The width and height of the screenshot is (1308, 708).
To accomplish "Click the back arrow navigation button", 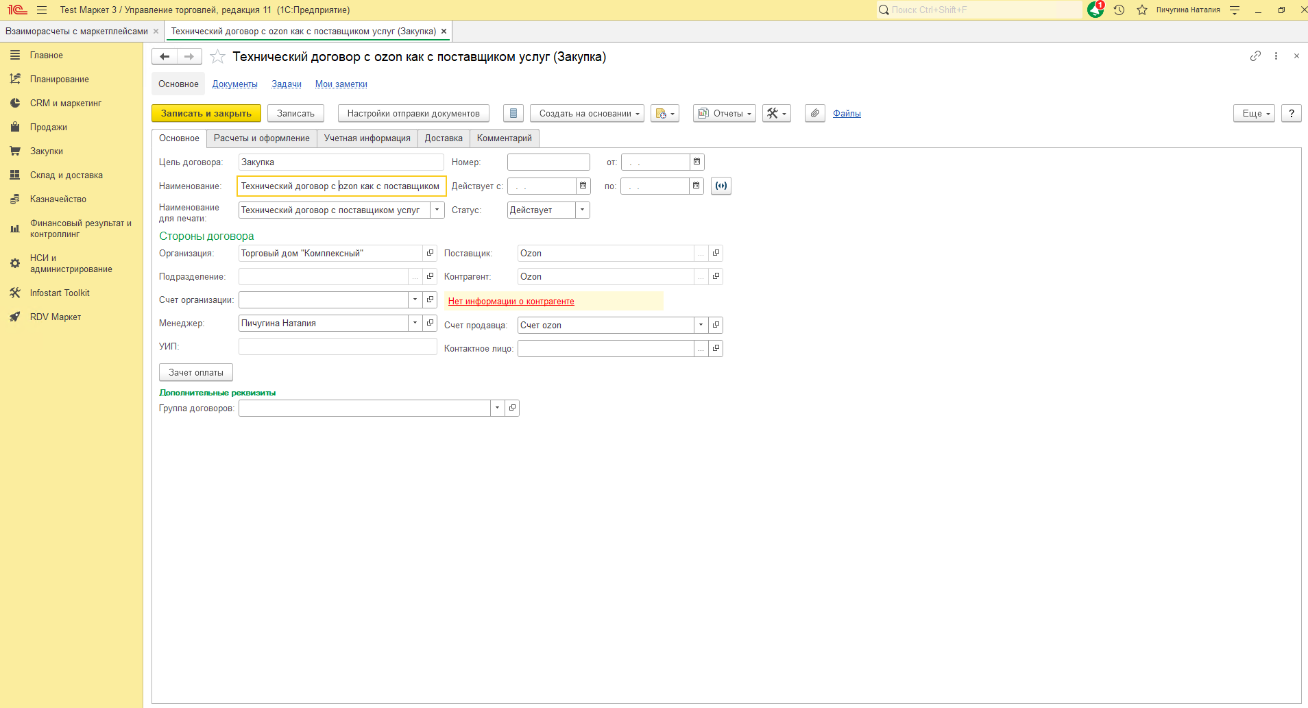I will (165, 57).
